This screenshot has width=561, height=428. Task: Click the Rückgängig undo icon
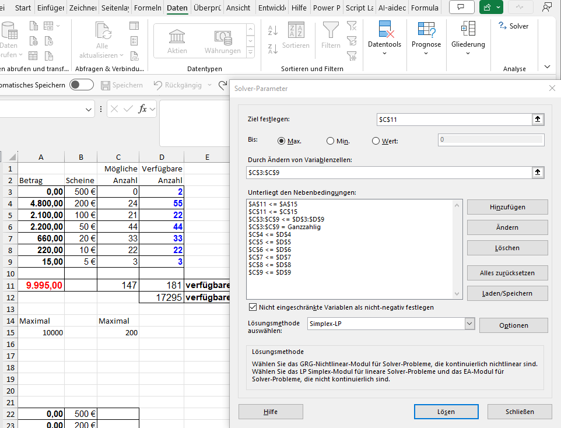158,85
